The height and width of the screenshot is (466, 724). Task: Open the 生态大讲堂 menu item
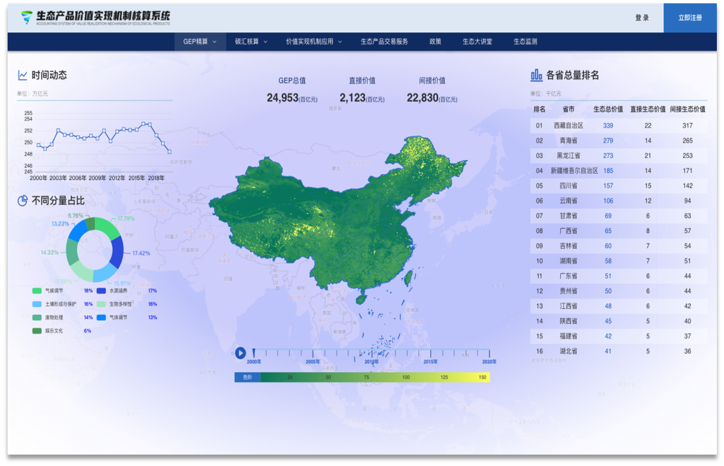click(477, 41)
